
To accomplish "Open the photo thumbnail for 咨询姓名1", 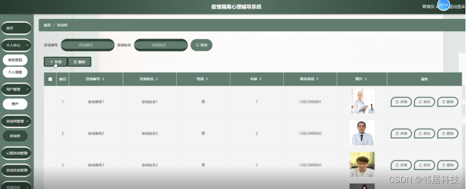I will tap(362, 101).
